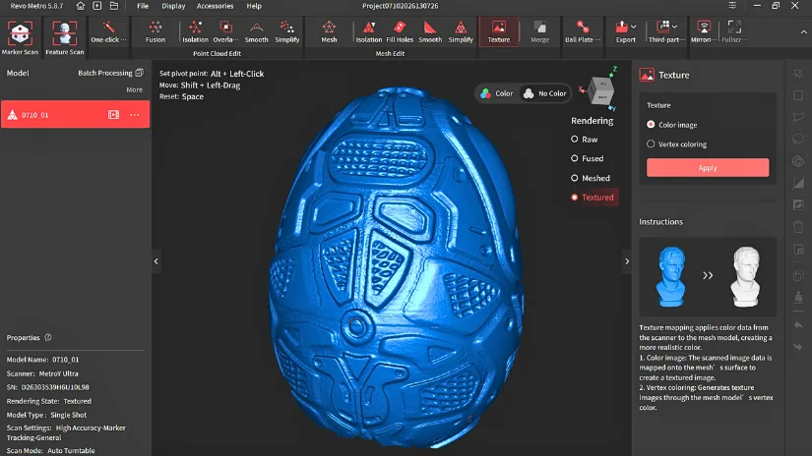Go to Home via house icon
Screen dimensions: 812x456
[81, 6]
